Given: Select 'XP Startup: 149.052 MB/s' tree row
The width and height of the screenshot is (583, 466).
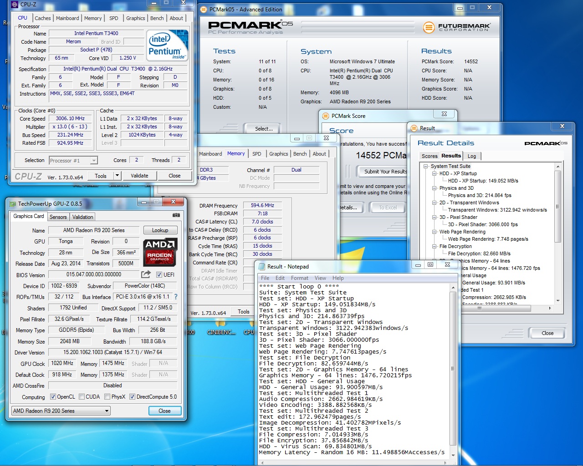Looking at the screenshot, I should (x=483, y=181).
